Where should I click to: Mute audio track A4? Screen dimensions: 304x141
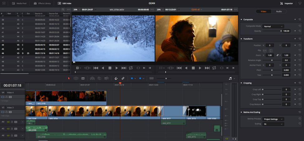point(8,122)
